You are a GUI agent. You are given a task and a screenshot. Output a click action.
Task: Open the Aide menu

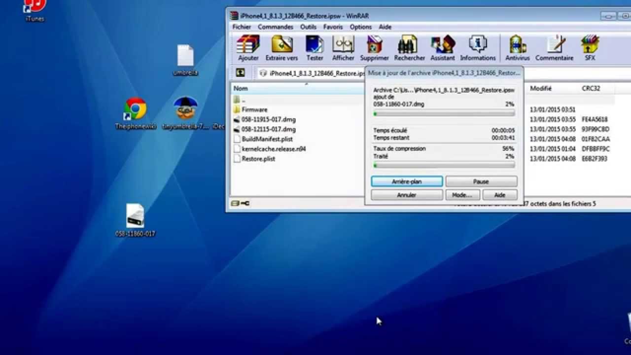(385, 27)
